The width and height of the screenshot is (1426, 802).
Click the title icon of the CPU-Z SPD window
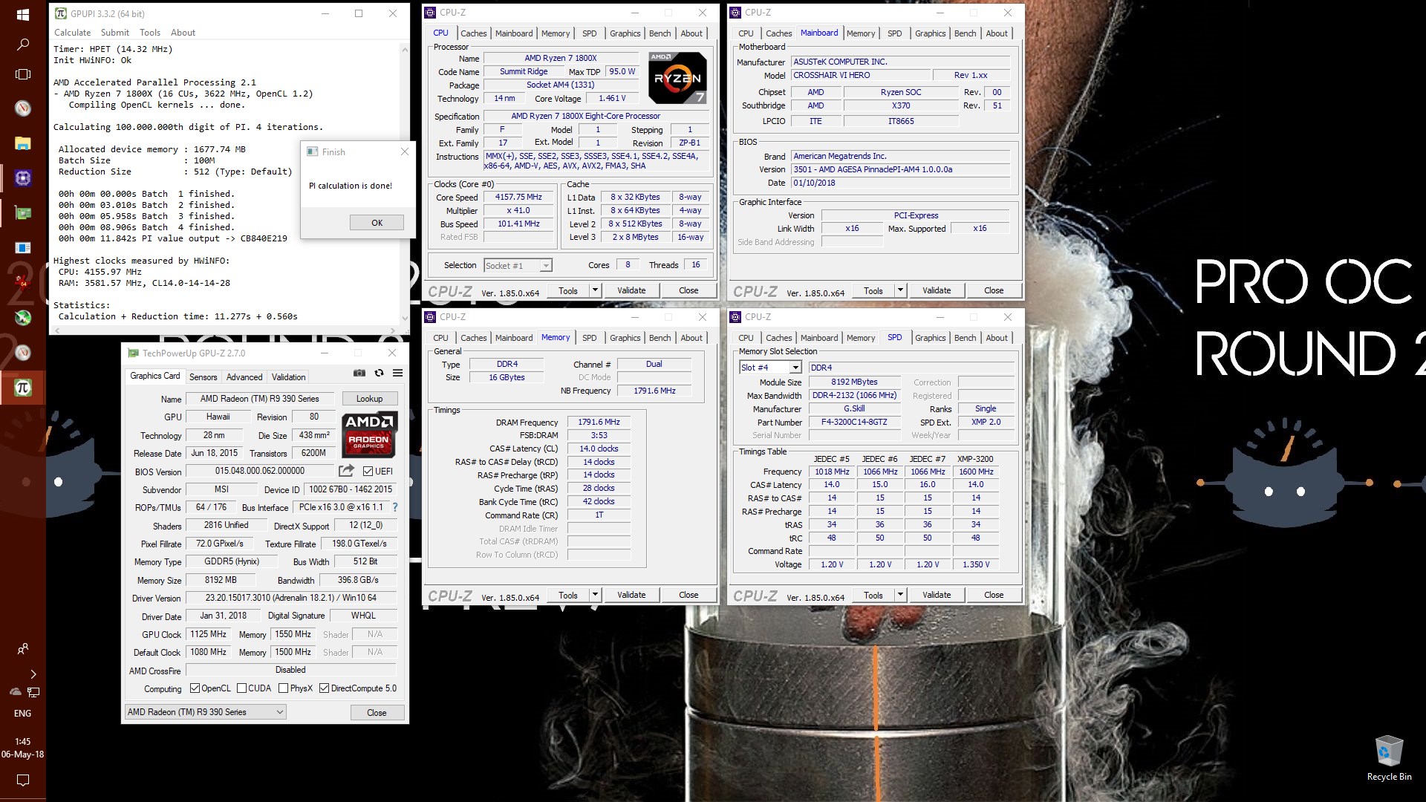coord(735,317)
